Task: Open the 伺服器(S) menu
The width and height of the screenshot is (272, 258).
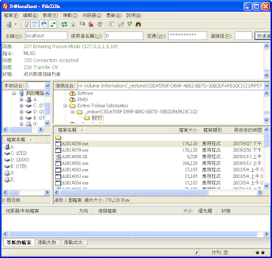Action: tap(92, 16)
